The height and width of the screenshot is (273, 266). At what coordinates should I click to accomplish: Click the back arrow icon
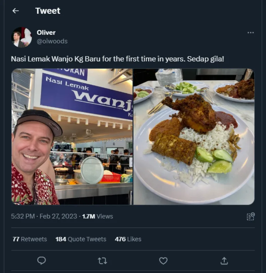(x=15, y=11)
